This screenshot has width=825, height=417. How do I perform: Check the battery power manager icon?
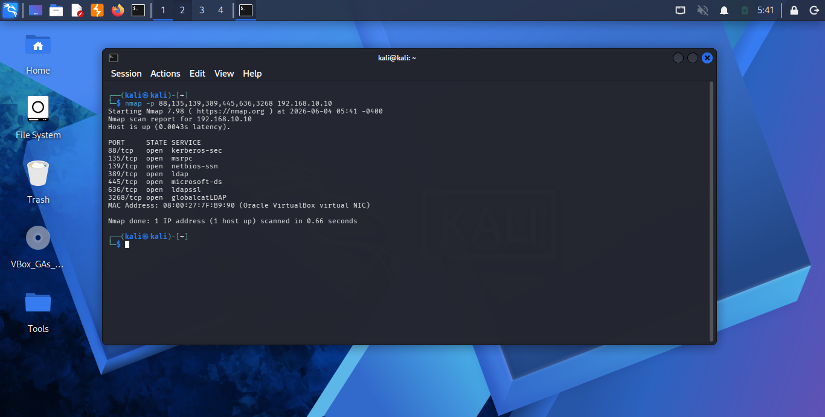click(745, 10)
